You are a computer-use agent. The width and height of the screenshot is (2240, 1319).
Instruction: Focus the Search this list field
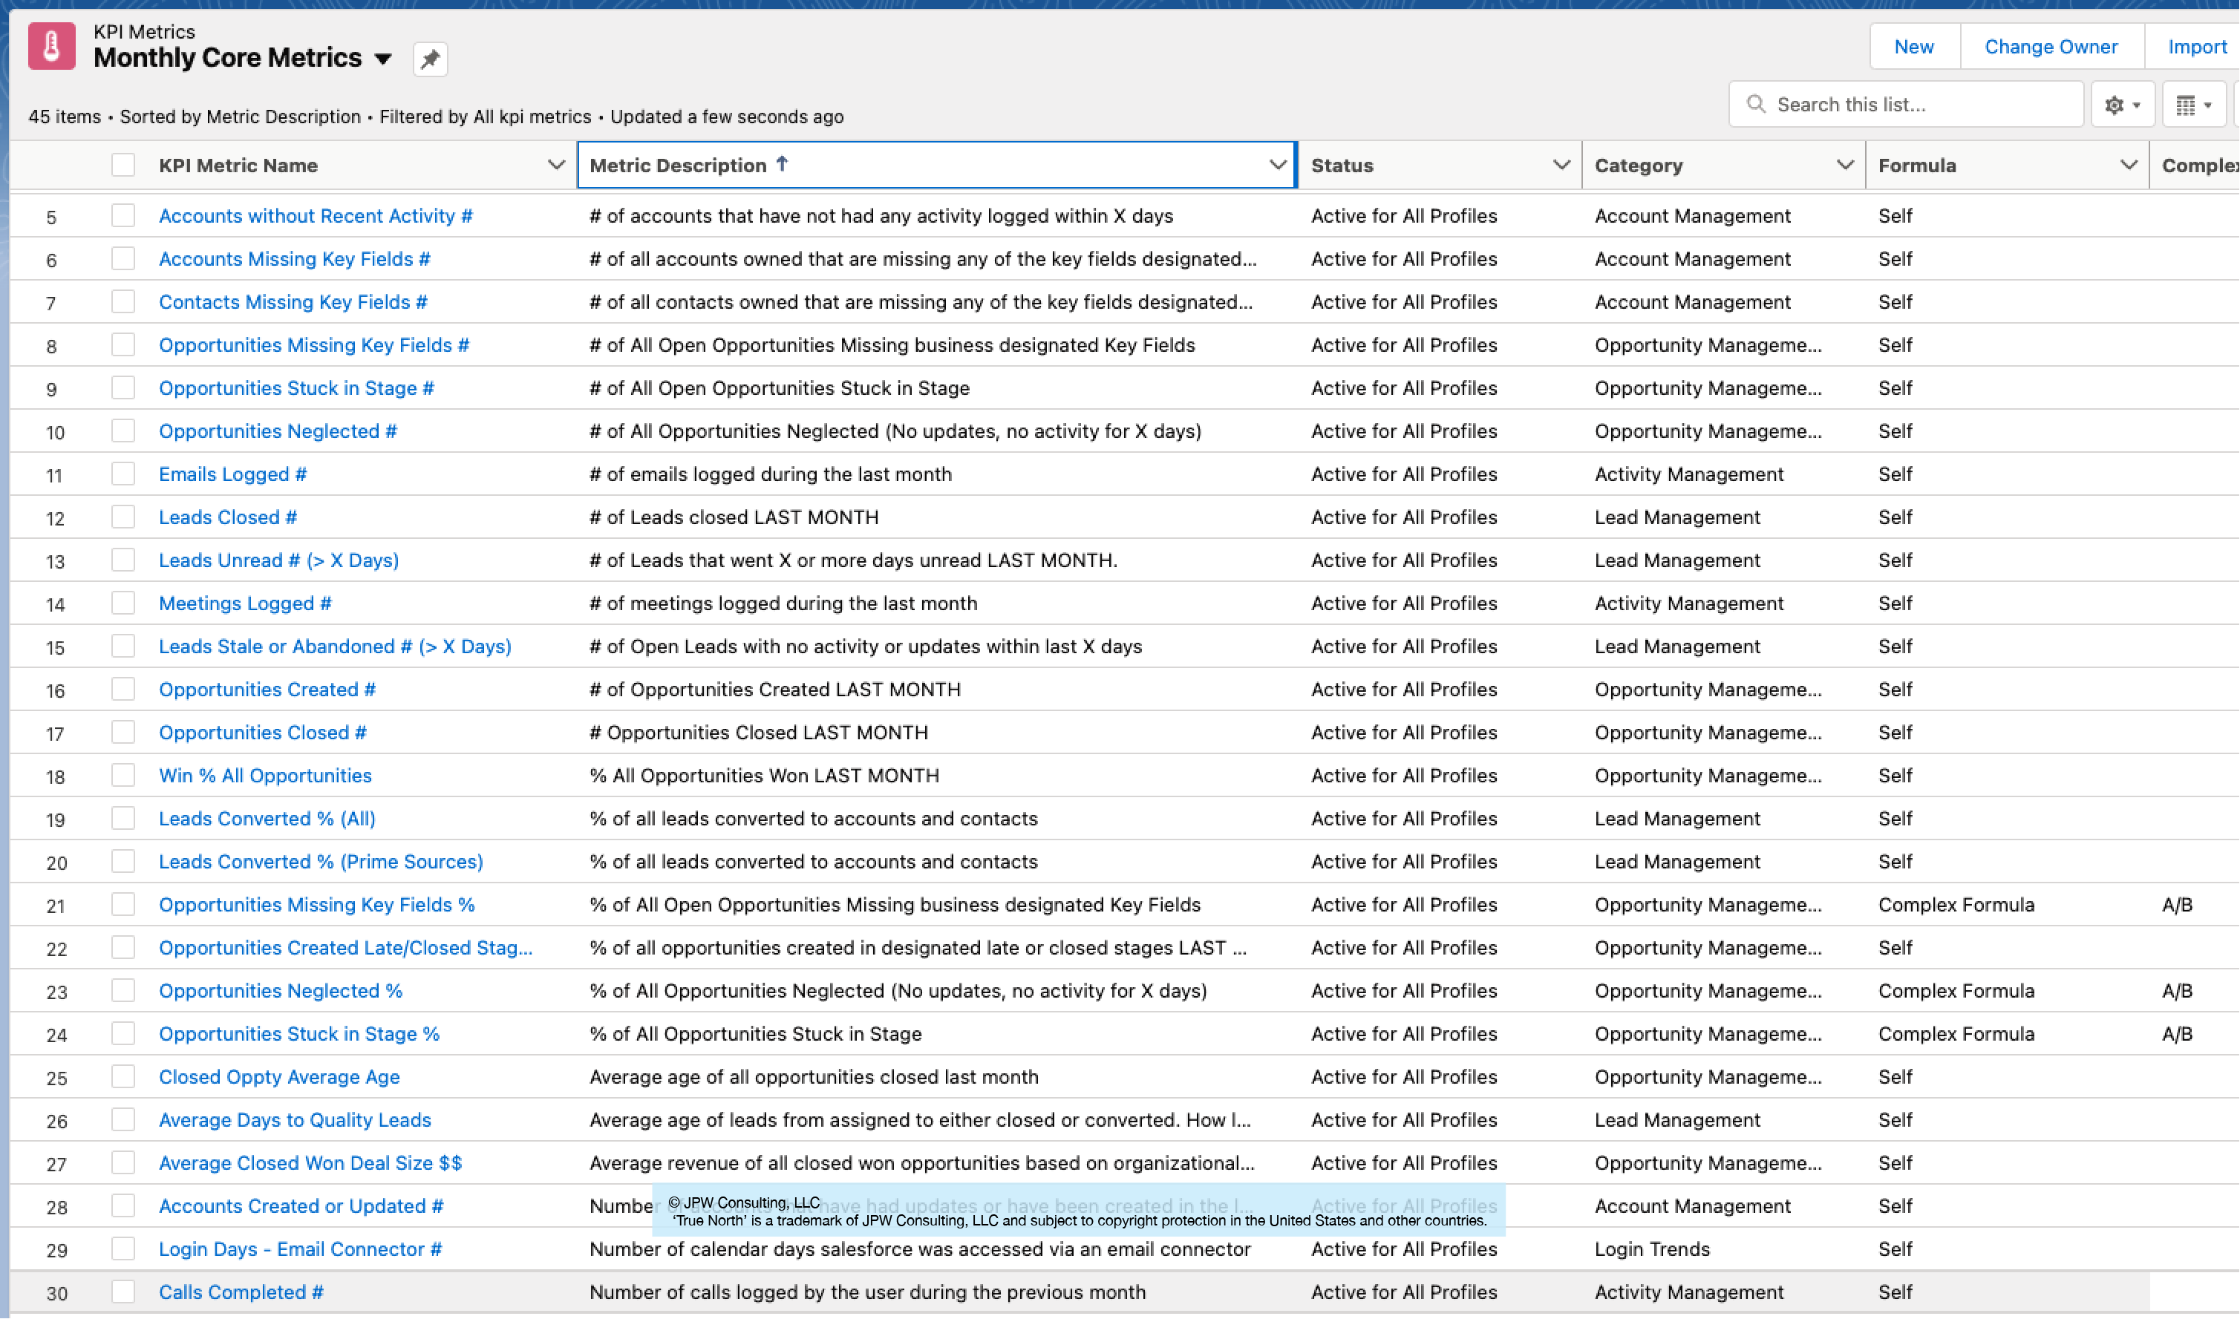1907,105
